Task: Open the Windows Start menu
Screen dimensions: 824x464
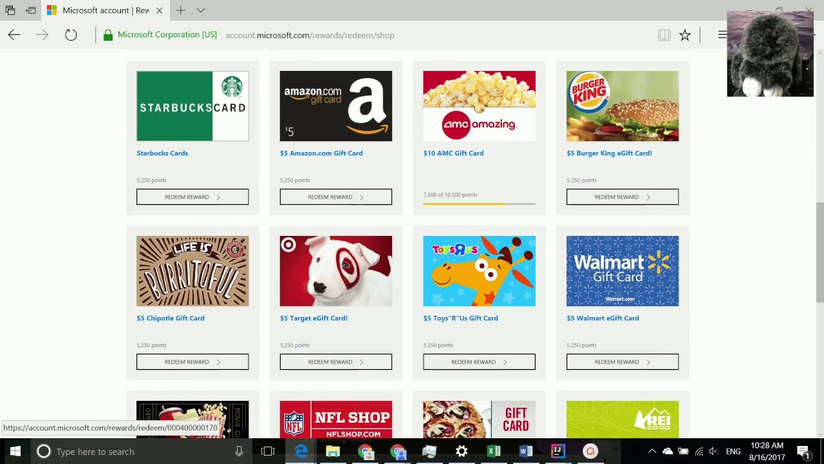Action: [15, 451]
